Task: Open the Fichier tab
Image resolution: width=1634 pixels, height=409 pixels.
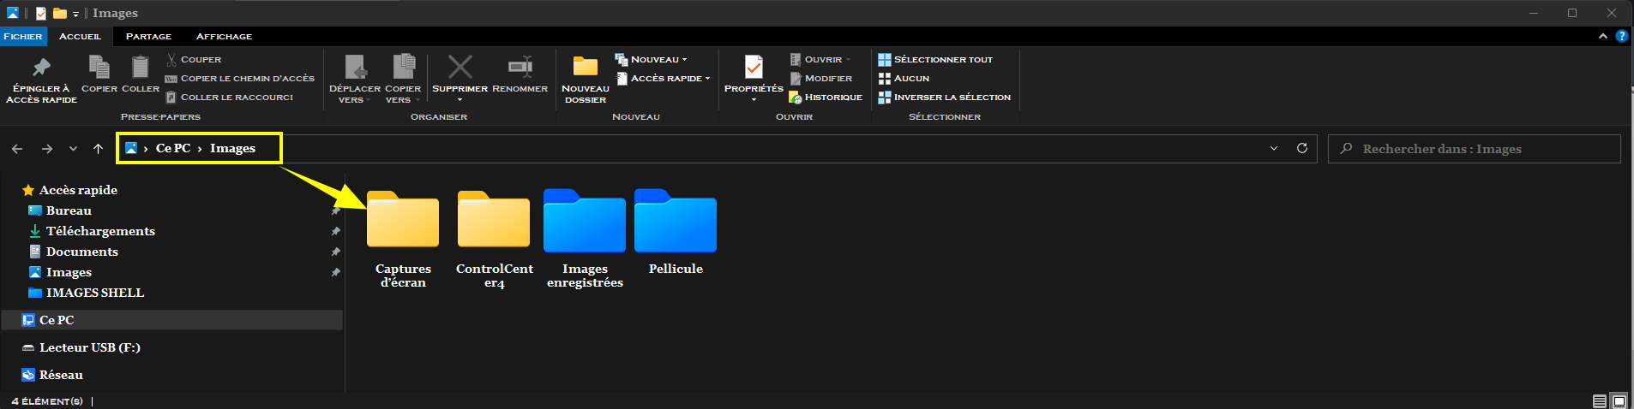Action: (x=23, y=36)
